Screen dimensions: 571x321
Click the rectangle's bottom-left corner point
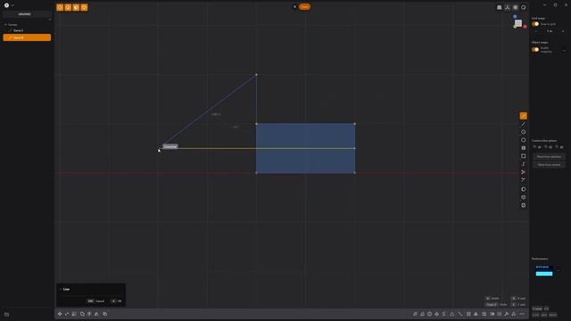[x=256, y=173]
